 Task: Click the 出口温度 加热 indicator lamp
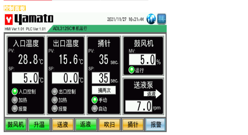coord(55,100)
